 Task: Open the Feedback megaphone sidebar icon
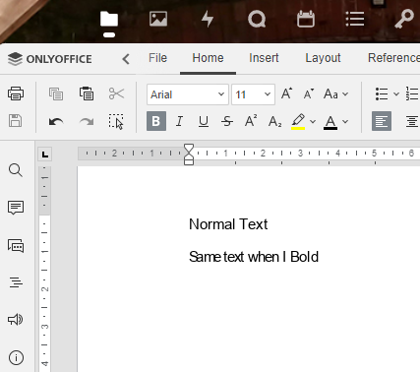[x=16, y=319]
